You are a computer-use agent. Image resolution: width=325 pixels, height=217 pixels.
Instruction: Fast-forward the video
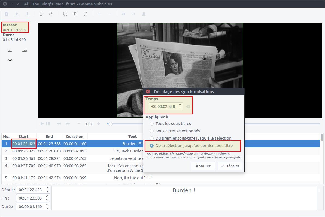click(68, 124)
